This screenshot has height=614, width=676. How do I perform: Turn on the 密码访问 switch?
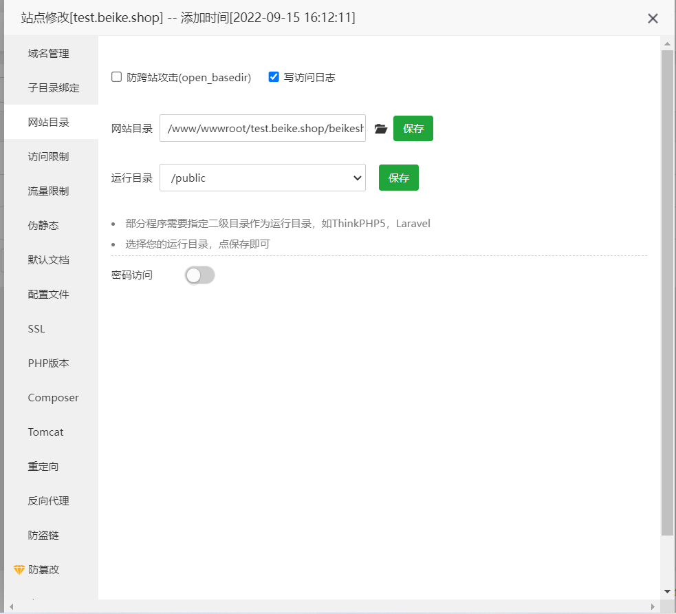click(x=199, y=275)
